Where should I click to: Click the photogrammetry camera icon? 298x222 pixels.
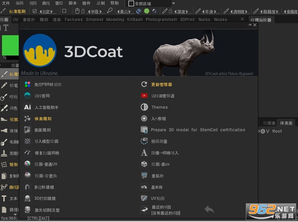coord(144,141)
